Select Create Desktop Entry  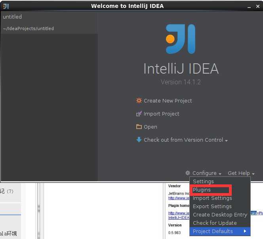click(220, 214)
